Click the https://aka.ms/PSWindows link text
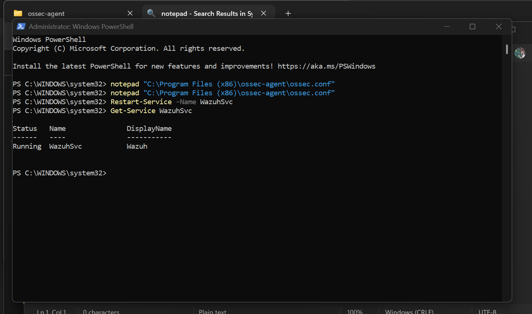Screen dimensions: 532x314 click(x=326, y=66)
